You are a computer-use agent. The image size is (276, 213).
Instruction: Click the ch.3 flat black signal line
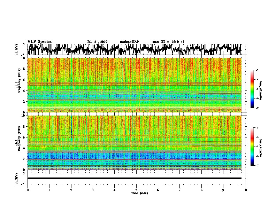(x=134, y=178)
